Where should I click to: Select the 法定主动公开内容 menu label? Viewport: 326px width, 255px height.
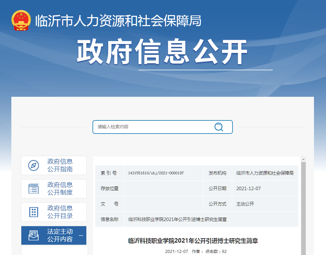60,235
